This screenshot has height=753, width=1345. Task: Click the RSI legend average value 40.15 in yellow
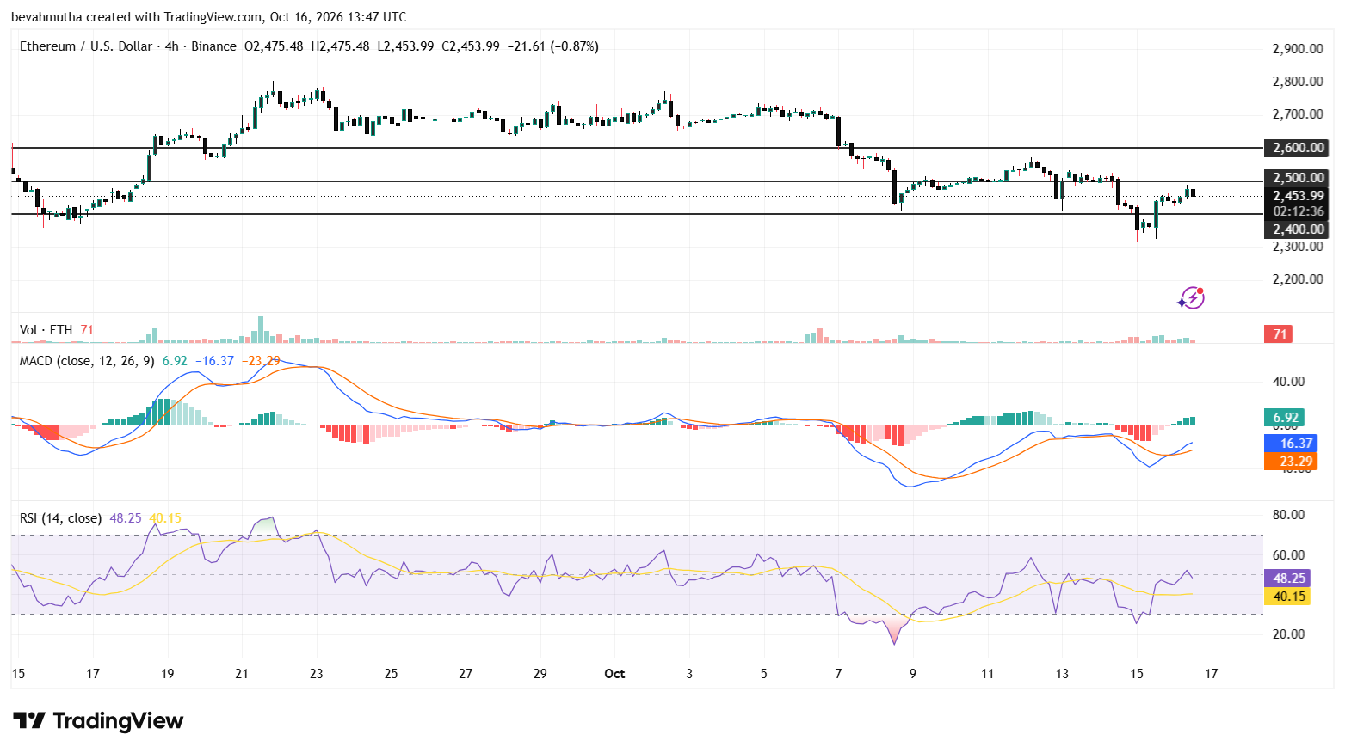tap(165, 518)
